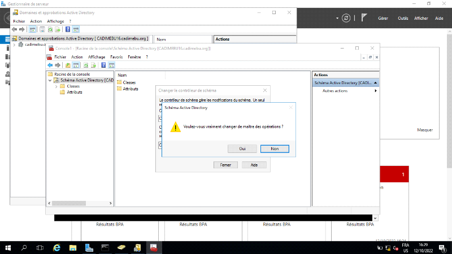The image size is (452, 254).
Task: Collapse Schéma Active Directory section in Actions pane
Action: coord(375,83)
